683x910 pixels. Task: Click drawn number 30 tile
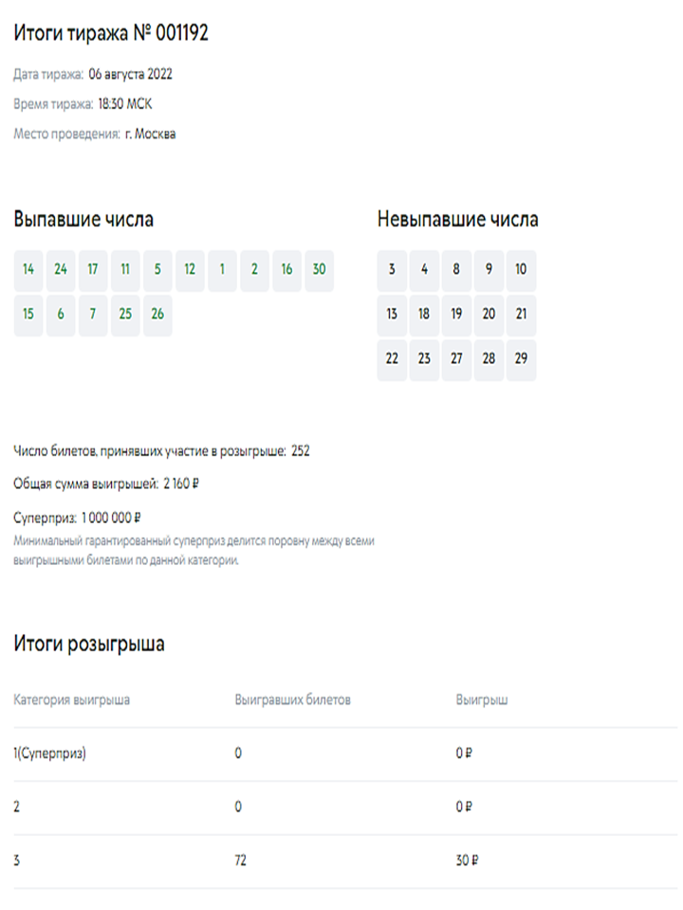319,270
